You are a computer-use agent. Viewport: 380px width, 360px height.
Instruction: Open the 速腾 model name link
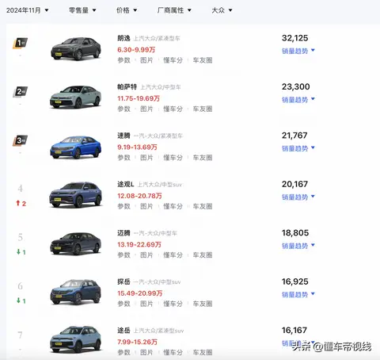coord(123,136)
